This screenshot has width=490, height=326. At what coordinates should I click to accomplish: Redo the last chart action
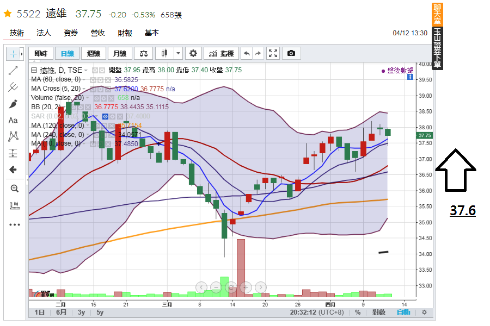[x=258, y=53]
